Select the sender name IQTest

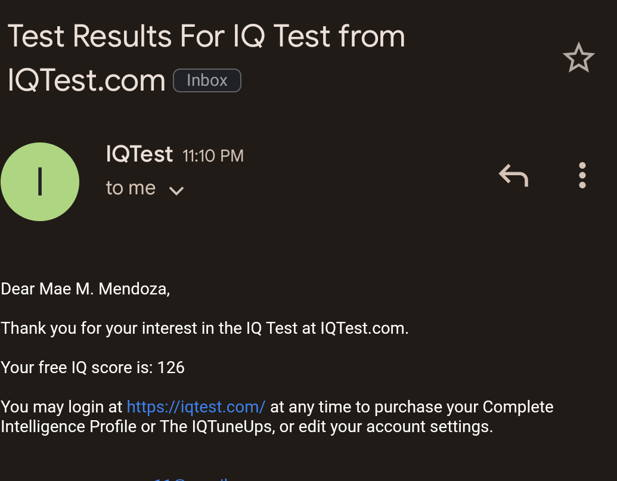point(139,154)
